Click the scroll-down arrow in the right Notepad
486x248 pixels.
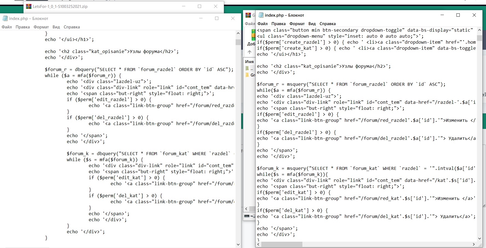click(479, 238)
